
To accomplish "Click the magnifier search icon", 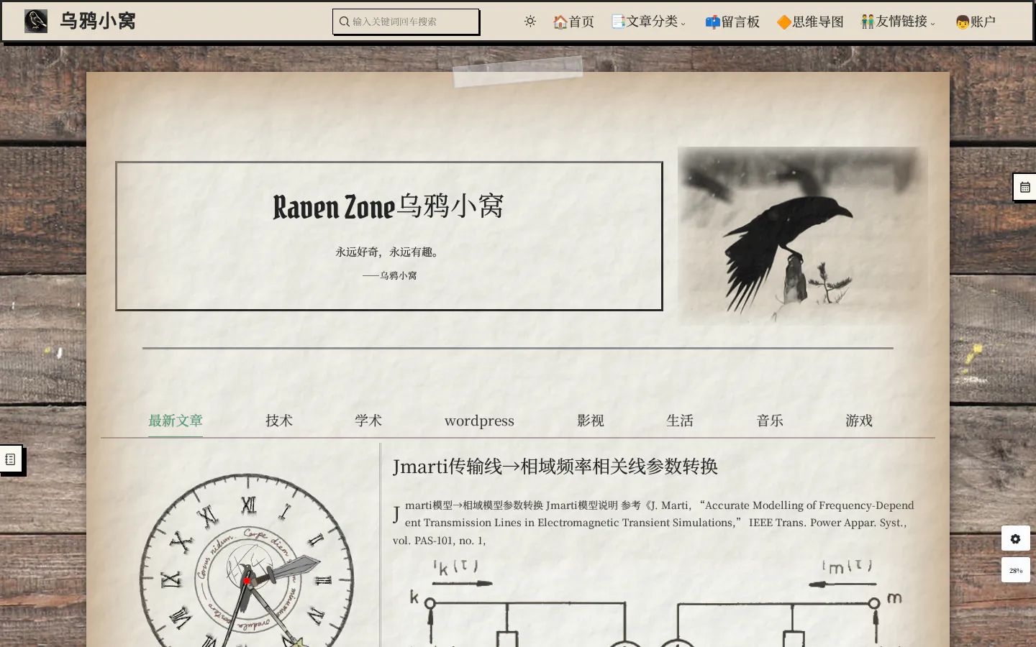I will pos(345,22).
